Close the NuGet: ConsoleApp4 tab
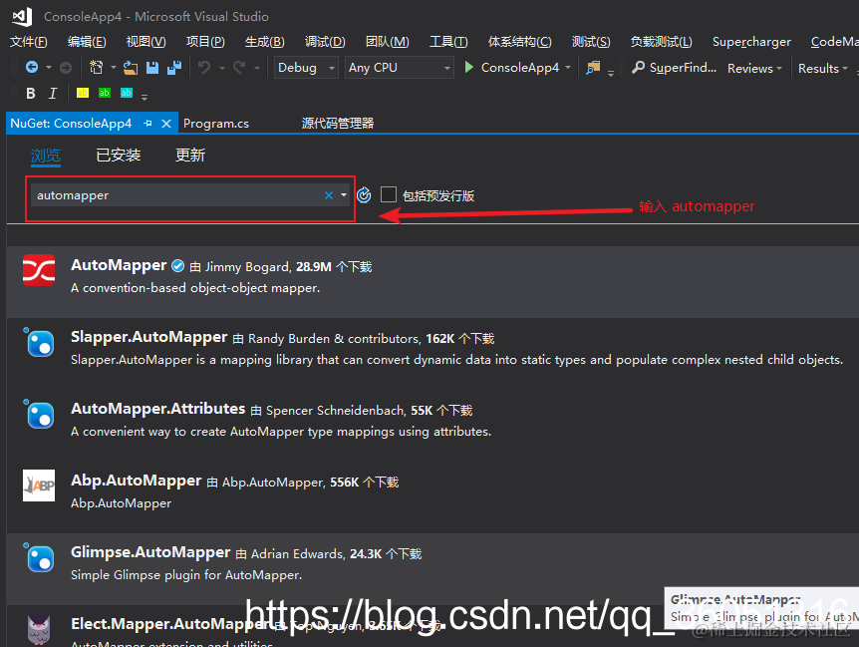Image resolution: width=859 pixels, height=647 pixels. click(166, 124)
